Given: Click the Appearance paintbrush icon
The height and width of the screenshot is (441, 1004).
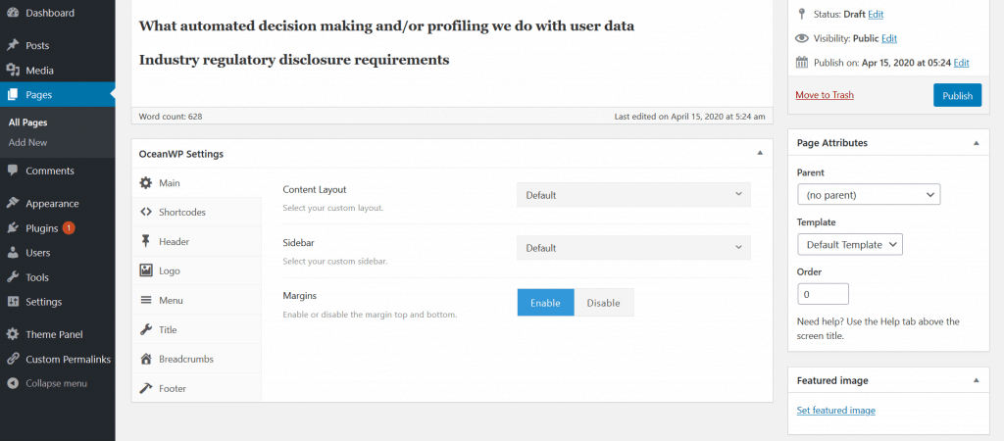Looking at the screenshot, I should tap(13, 204).
